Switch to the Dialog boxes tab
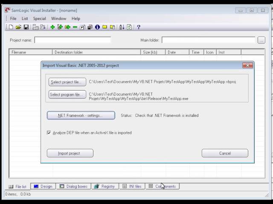Viewport: 273px width, 204px height. 73,187
